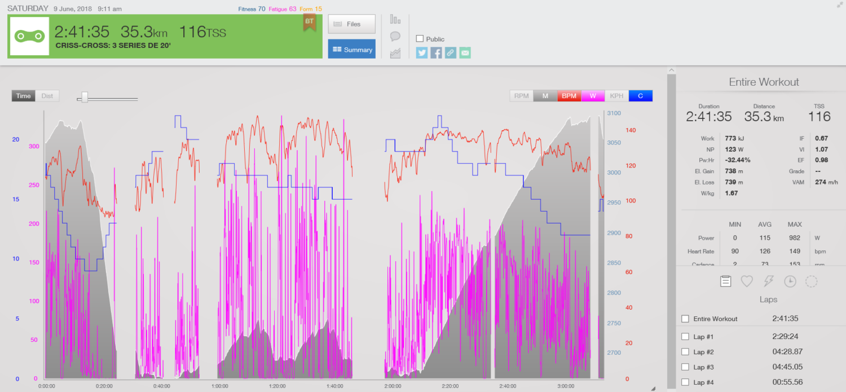Open the dotted circle icon
The height and width of the screenshot is (392, 846).
click(x=811, y=281)
